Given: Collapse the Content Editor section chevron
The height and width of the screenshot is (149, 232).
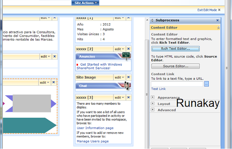Looking at the screenshot, I should pos(218,28).
